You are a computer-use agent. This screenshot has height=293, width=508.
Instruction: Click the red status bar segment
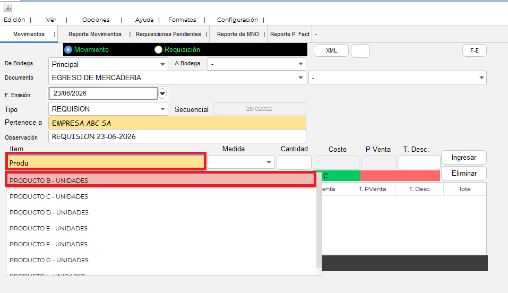[400, 176]
